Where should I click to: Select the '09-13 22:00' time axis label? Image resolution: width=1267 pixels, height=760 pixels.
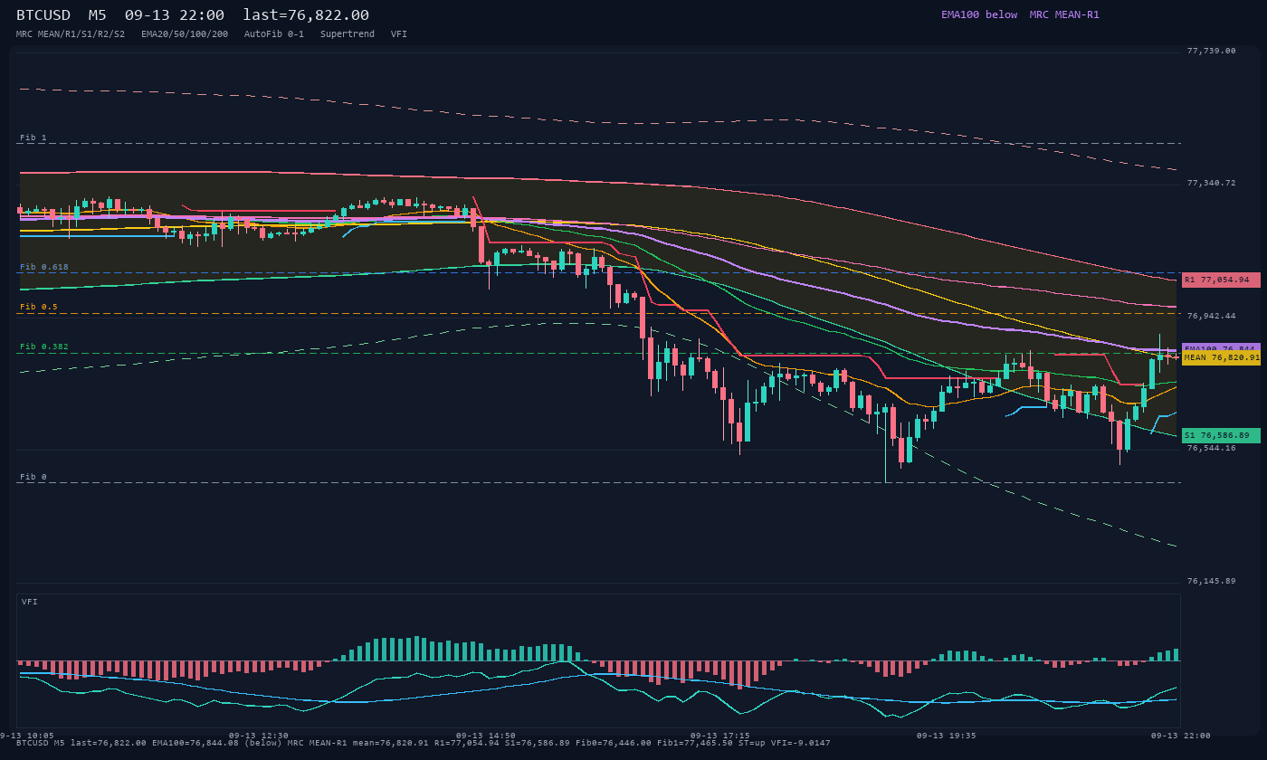1181,736
